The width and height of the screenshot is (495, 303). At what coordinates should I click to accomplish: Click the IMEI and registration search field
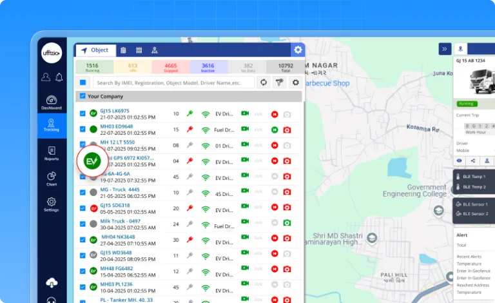tap(174, 83)
